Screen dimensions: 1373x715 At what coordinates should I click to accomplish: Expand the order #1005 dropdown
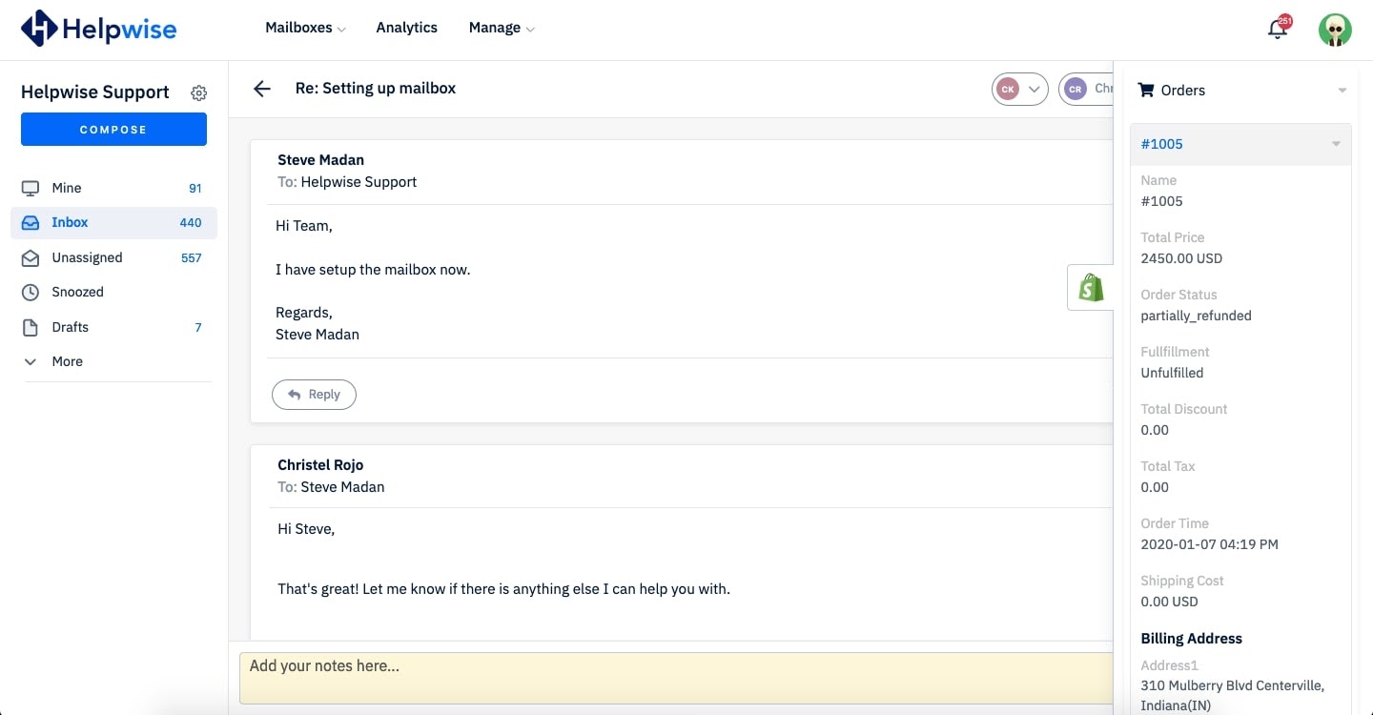click(x=1334, y=143)
